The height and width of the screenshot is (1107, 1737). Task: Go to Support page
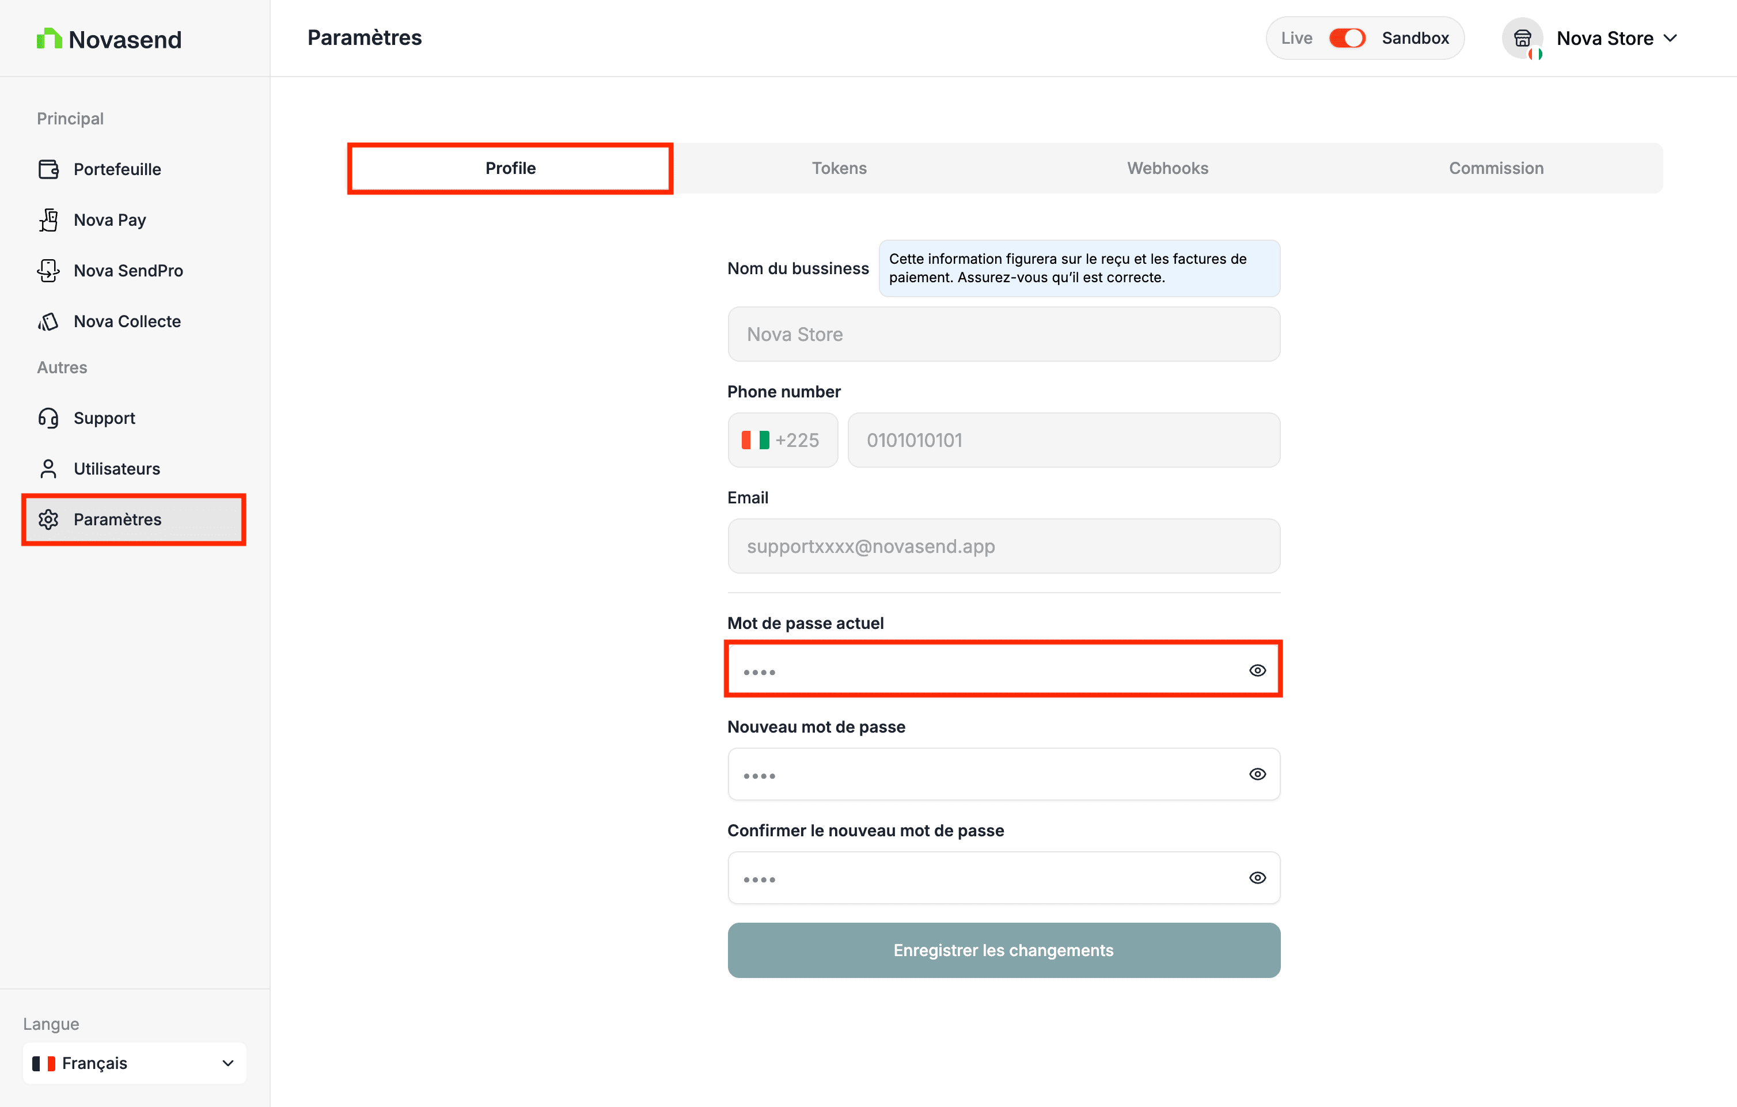point(134,418)
